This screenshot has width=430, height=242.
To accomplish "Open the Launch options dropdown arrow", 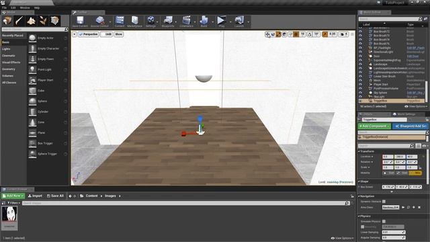I will tap(248, 22).
